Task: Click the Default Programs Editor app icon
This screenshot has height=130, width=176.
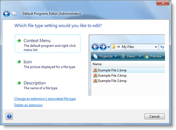Action: click(14, 14)
